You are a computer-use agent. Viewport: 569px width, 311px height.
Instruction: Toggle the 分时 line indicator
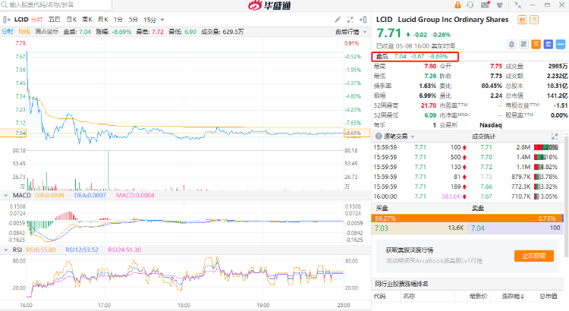coord(8,32)
